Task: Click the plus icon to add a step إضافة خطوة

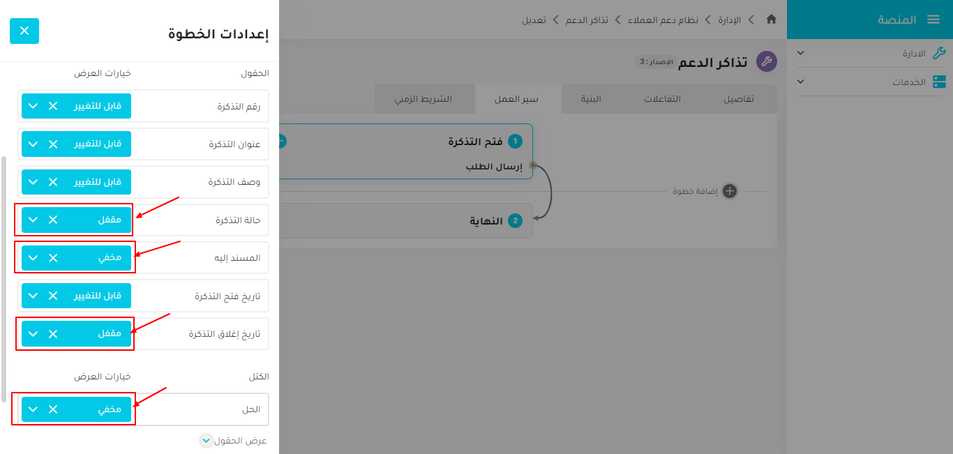Action: (x=730, y=191)
